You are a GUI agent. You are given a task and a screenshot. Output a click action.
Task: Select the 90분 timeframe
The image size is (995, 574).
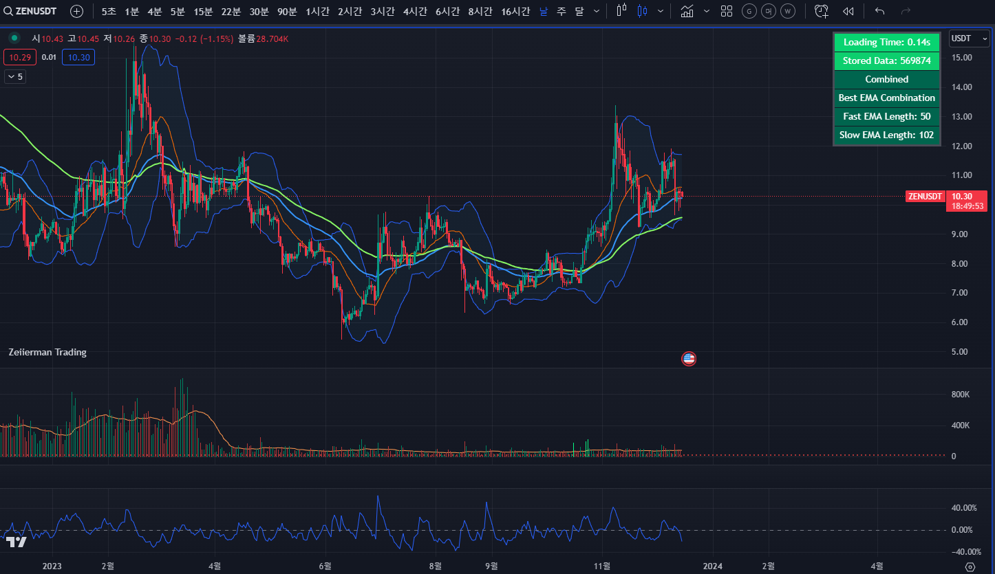coord(287,11)
